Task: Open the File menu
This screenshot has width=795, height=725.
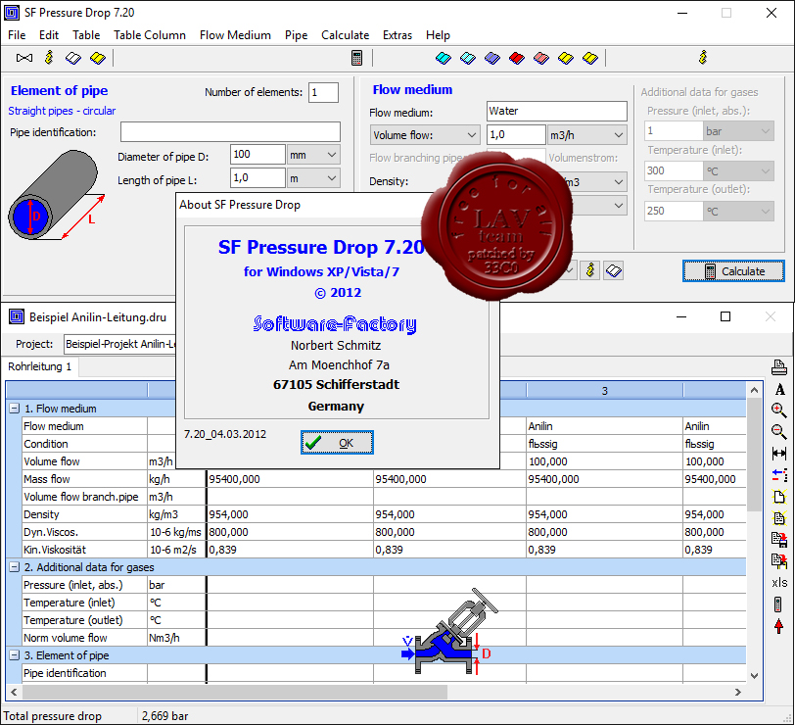Action: (17, 35)
